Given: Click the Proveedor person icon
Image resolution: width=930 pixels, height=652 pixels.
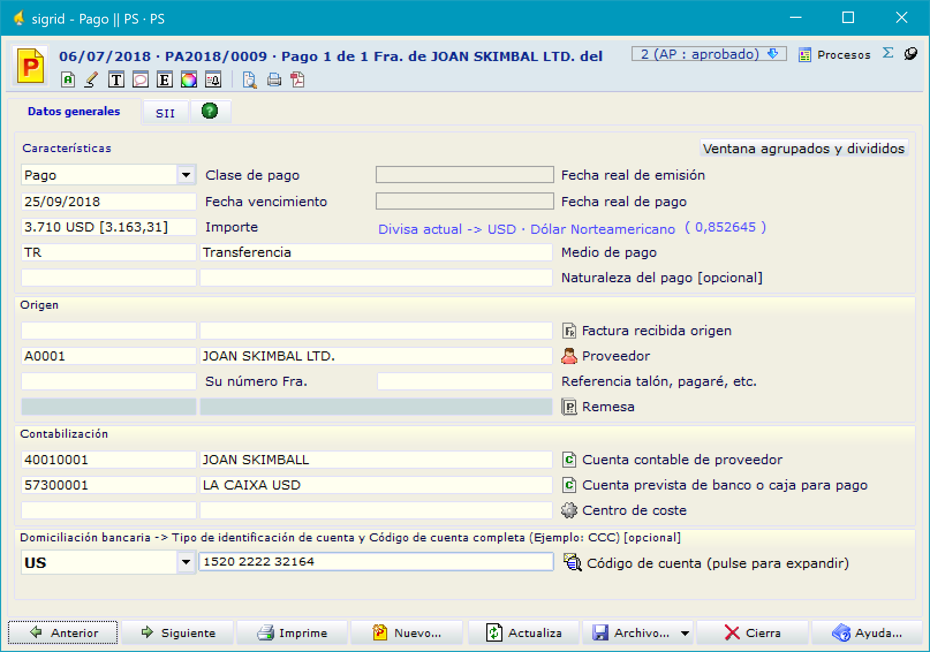Looking at the screenshot, I should coord(569,356).
